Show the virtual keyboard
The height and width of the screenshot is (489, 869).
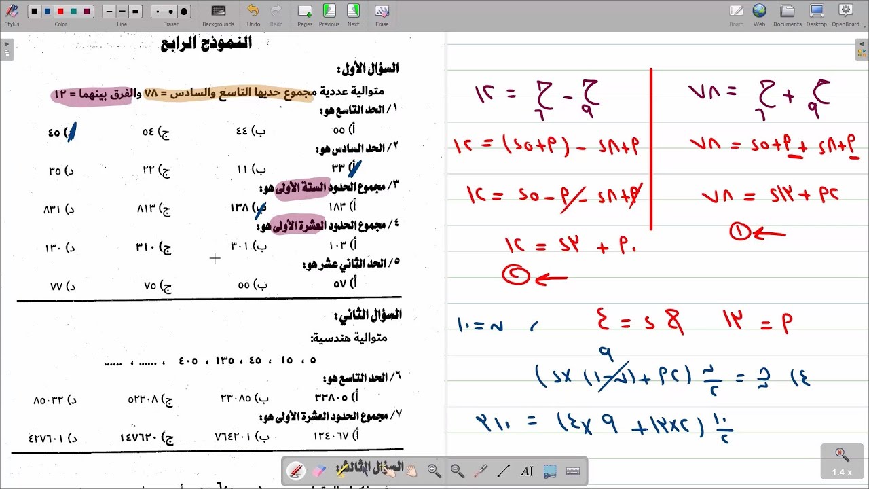click(x=572, y=471)
